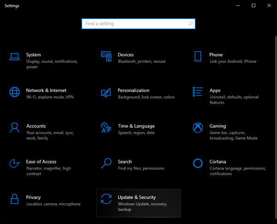Click "Link your Android, iPhone" description
The height and width of the screenshot is (224, 277).
coord(233,61)
